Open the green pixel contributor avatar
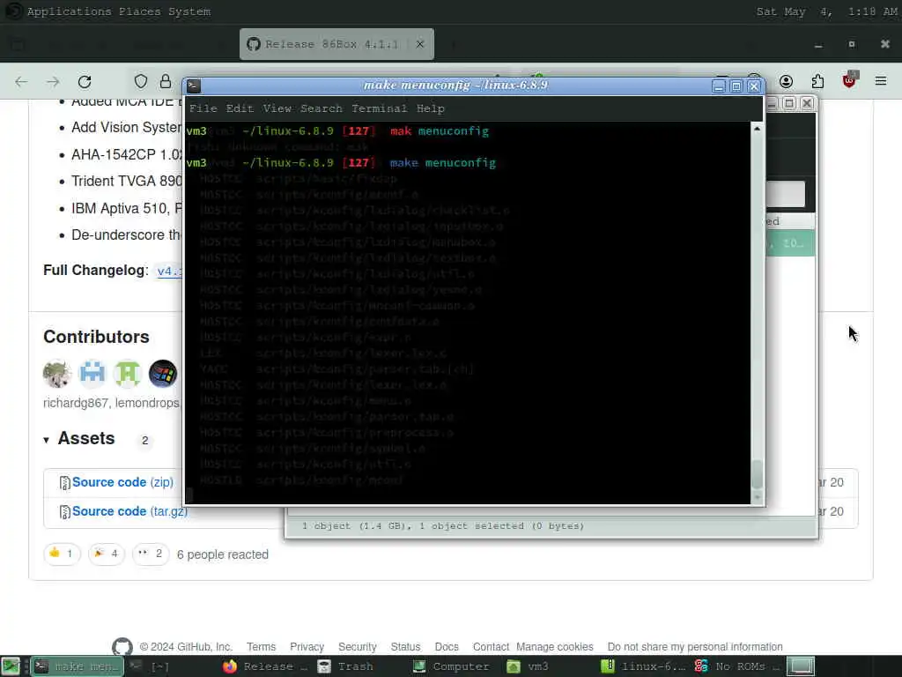This screenshot has height=677, width=902. (128, 374)
